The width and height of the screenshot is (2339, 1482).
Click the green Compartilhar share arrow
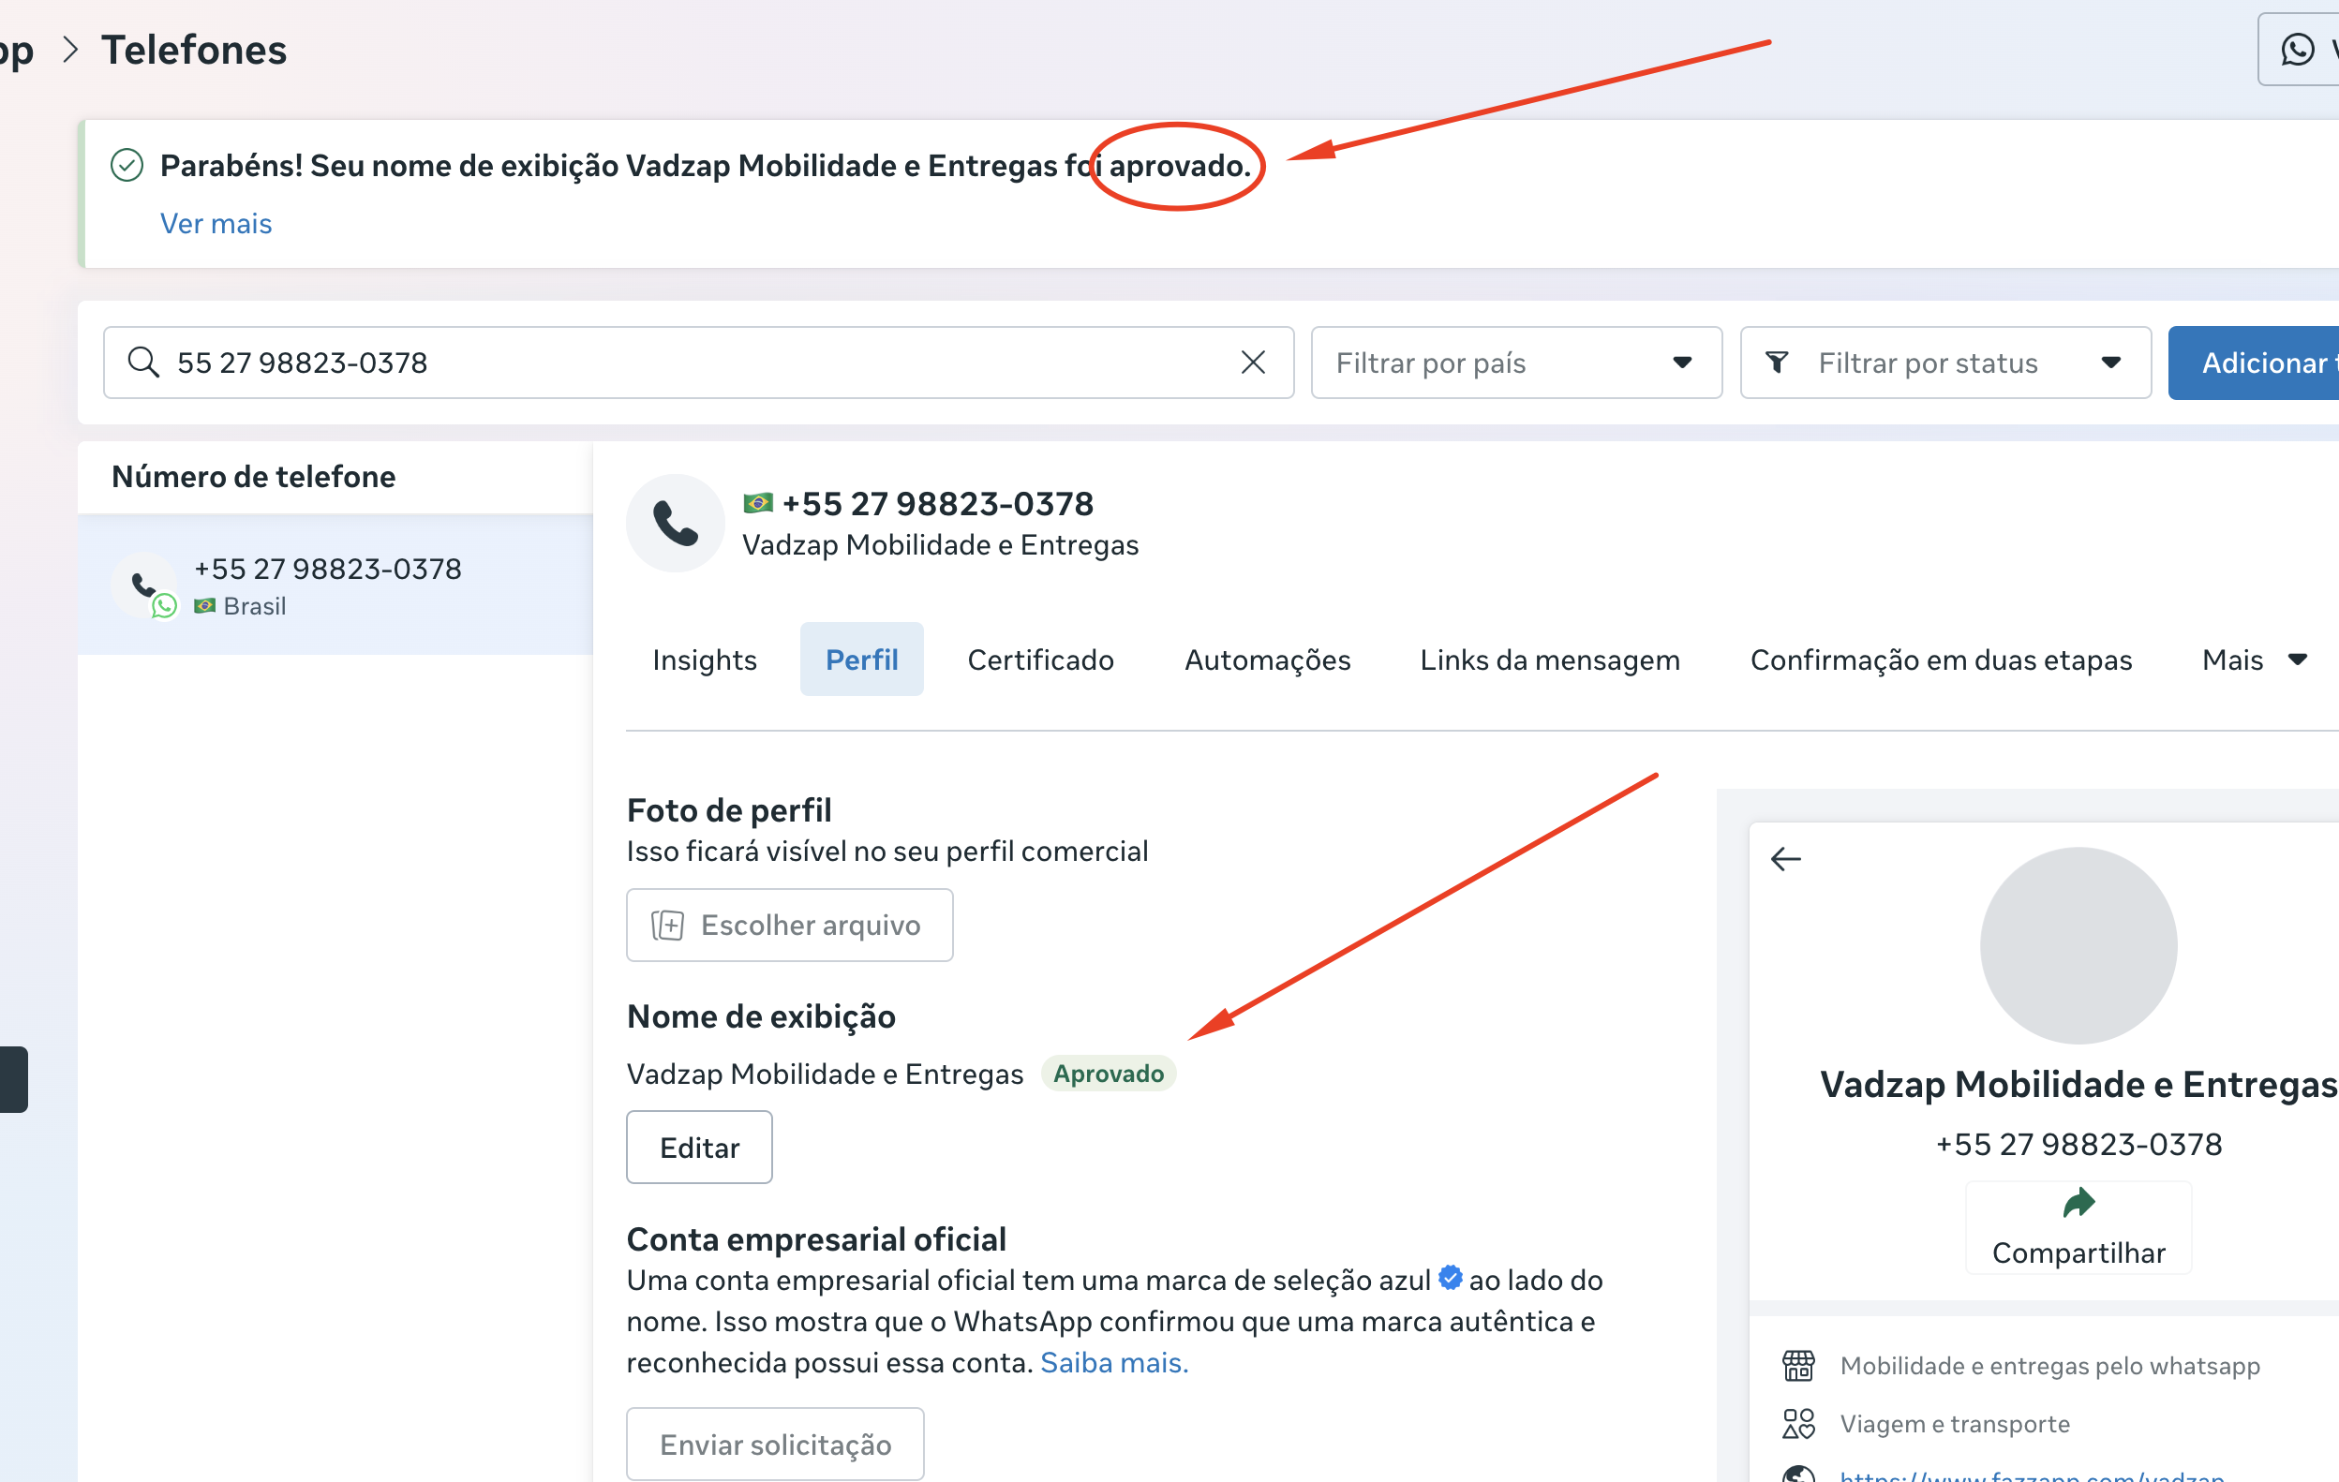click(2078, 1205)
